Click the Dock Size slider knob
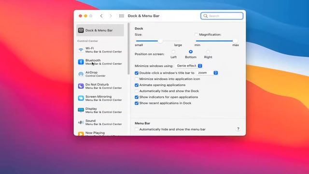Image resolution: width=309 pixels, height=174 pixels. click(161, 41)
